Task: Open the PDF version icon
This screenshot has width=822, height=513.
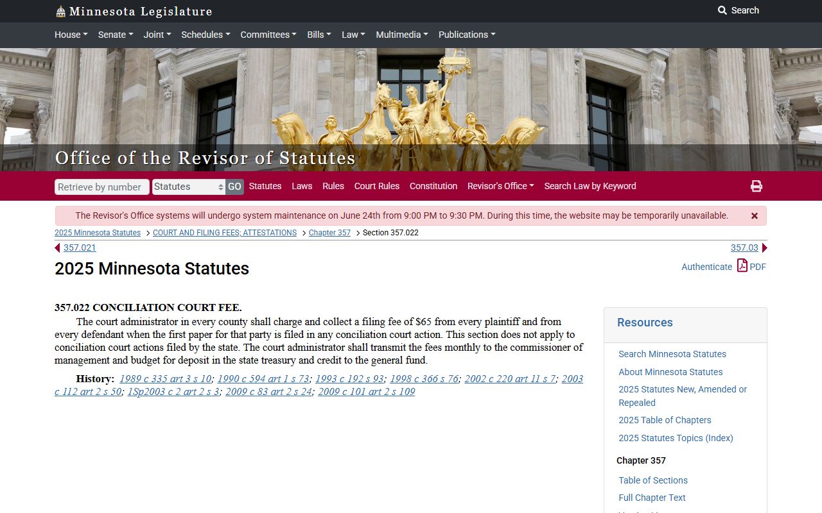Action: click(x=742, y=265)
